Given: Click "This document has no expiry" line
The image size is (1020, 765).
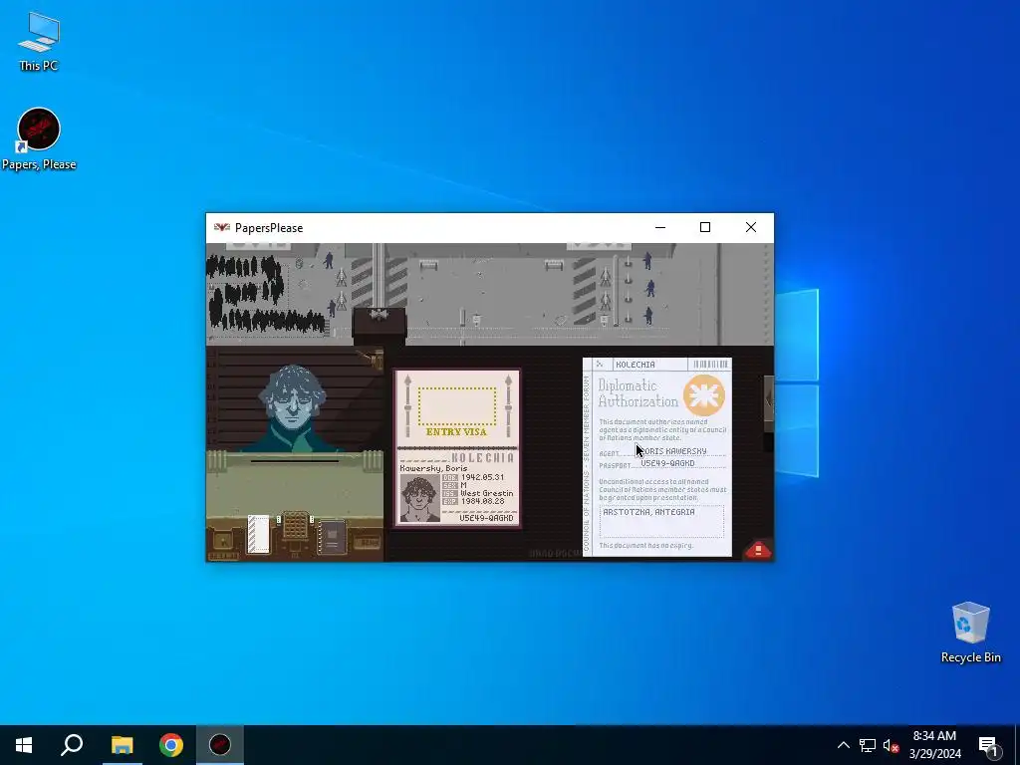Looking at the screenshot, I should coord(645,545).
